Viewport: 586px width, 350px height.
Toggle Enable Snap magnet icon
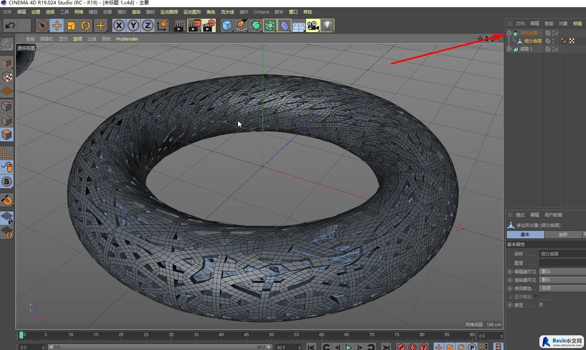tap(7, 200)
